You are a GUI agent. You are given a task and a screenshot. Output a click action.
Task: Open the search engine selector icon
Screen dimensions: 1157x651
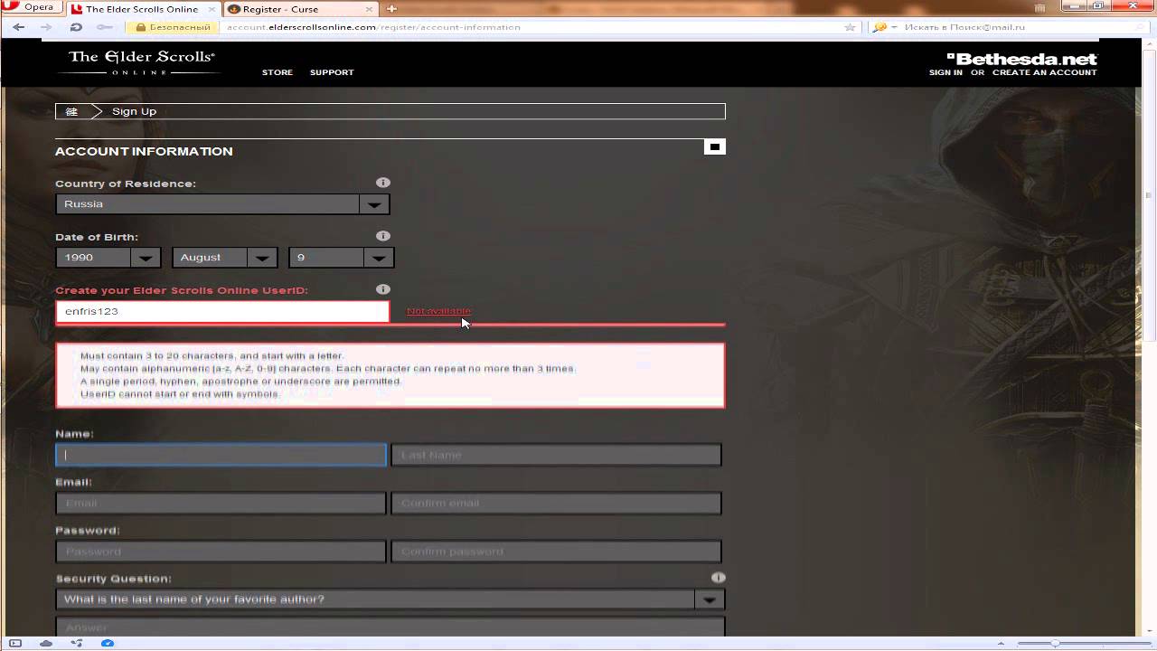(x=883, y=27)
